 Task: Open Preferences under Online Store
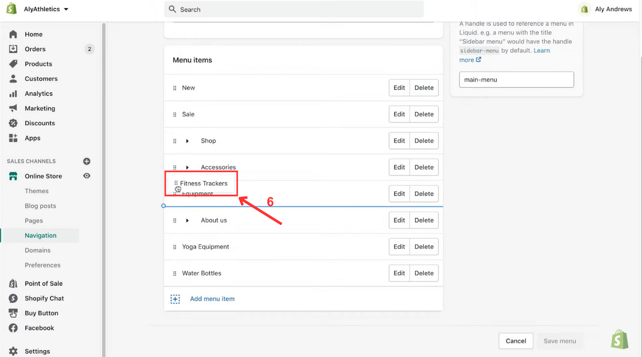pyautogui.click(x=42, y=265)
